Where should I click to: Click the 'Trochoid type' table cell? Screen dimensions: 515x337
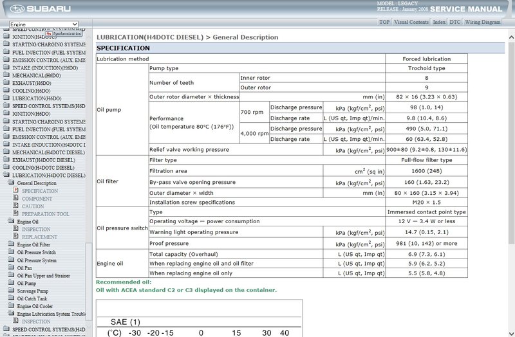426,68
